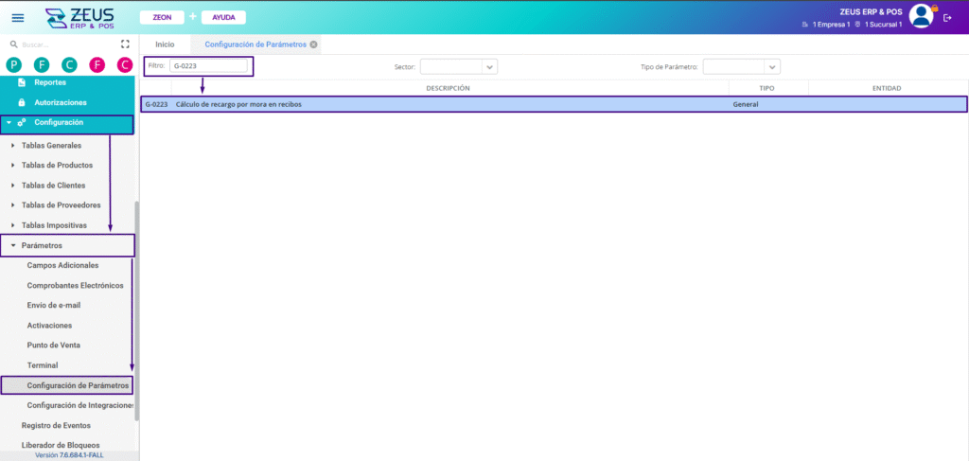Open the user profile avatar
This screenshot has height=461, width=969.
pyautogui.click(x=921, y=16)
